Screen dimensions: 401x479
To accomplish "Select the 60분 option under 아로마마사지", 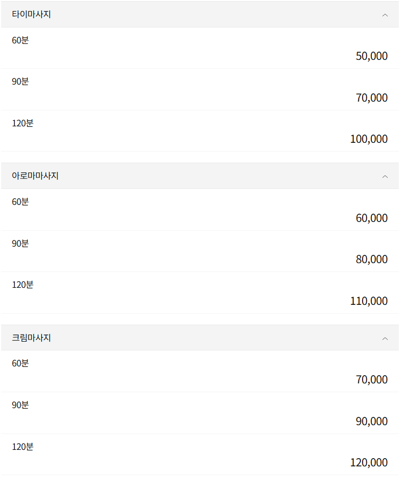I will click(x=20, y=202).
